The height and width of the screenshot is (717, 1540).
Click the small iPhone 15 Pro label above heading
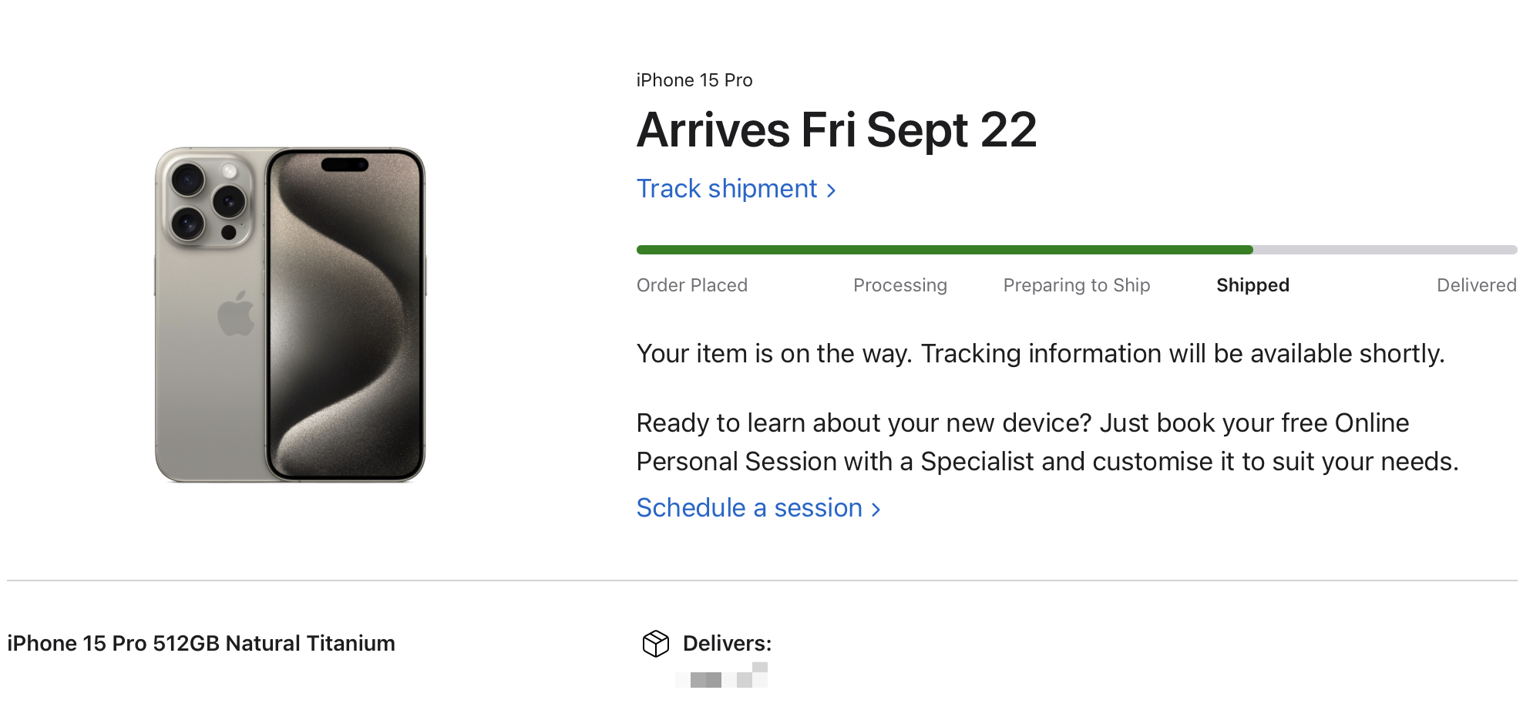point(694,80)
